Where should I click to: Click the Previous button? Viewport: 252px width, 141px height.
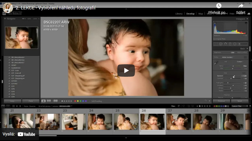coord(221,101)
